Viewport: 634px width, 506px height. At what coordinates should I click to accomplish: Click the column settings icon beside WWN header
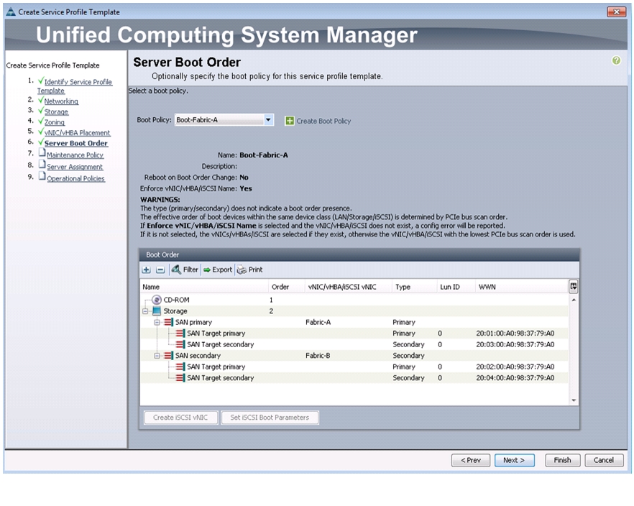click(x=573, y=287)
